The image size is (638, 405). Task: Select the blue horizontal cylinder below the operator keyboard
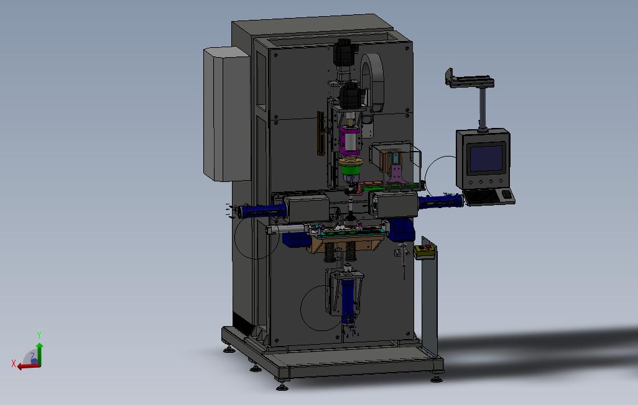pyautogui.click(x=441, y=201)
